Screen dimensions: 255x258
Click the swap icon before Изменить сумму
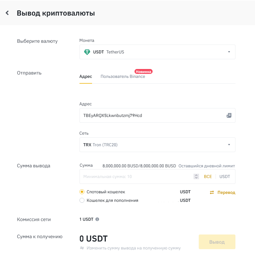point(82,248)
